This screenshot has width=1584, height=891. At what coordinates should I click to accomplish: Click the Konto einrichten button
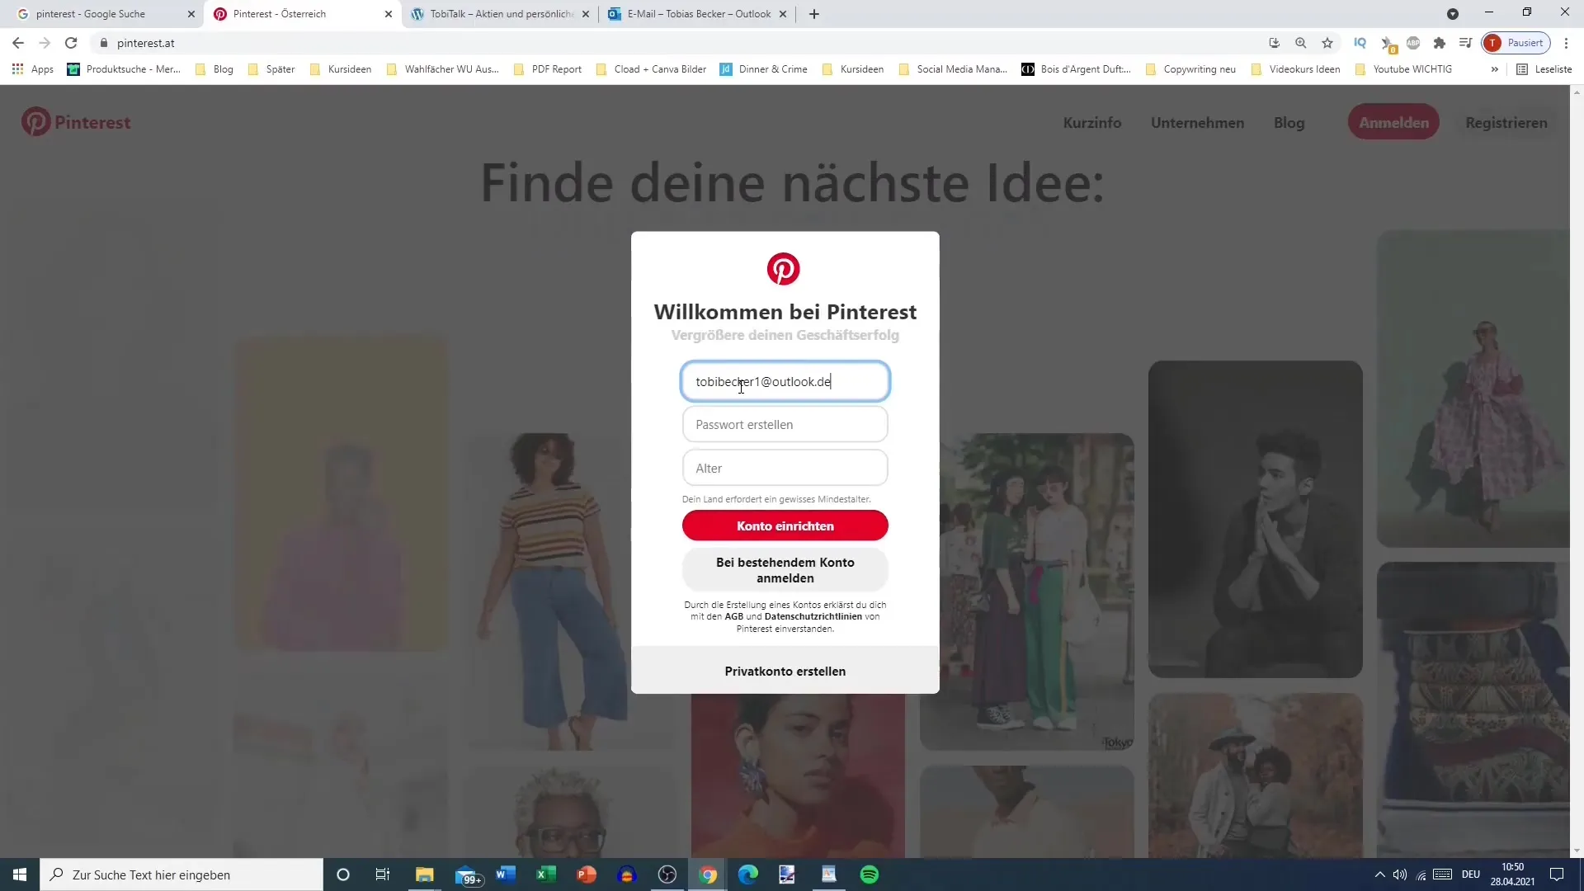[785, 526]
